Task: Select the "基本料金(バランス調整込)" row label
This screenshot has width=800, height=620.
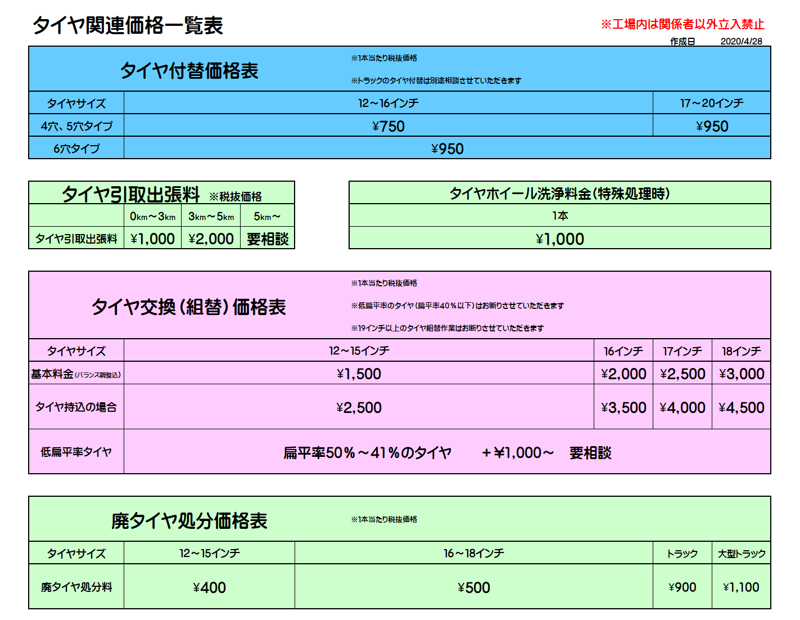Action: pyautogui.click(x=76, y=374)
